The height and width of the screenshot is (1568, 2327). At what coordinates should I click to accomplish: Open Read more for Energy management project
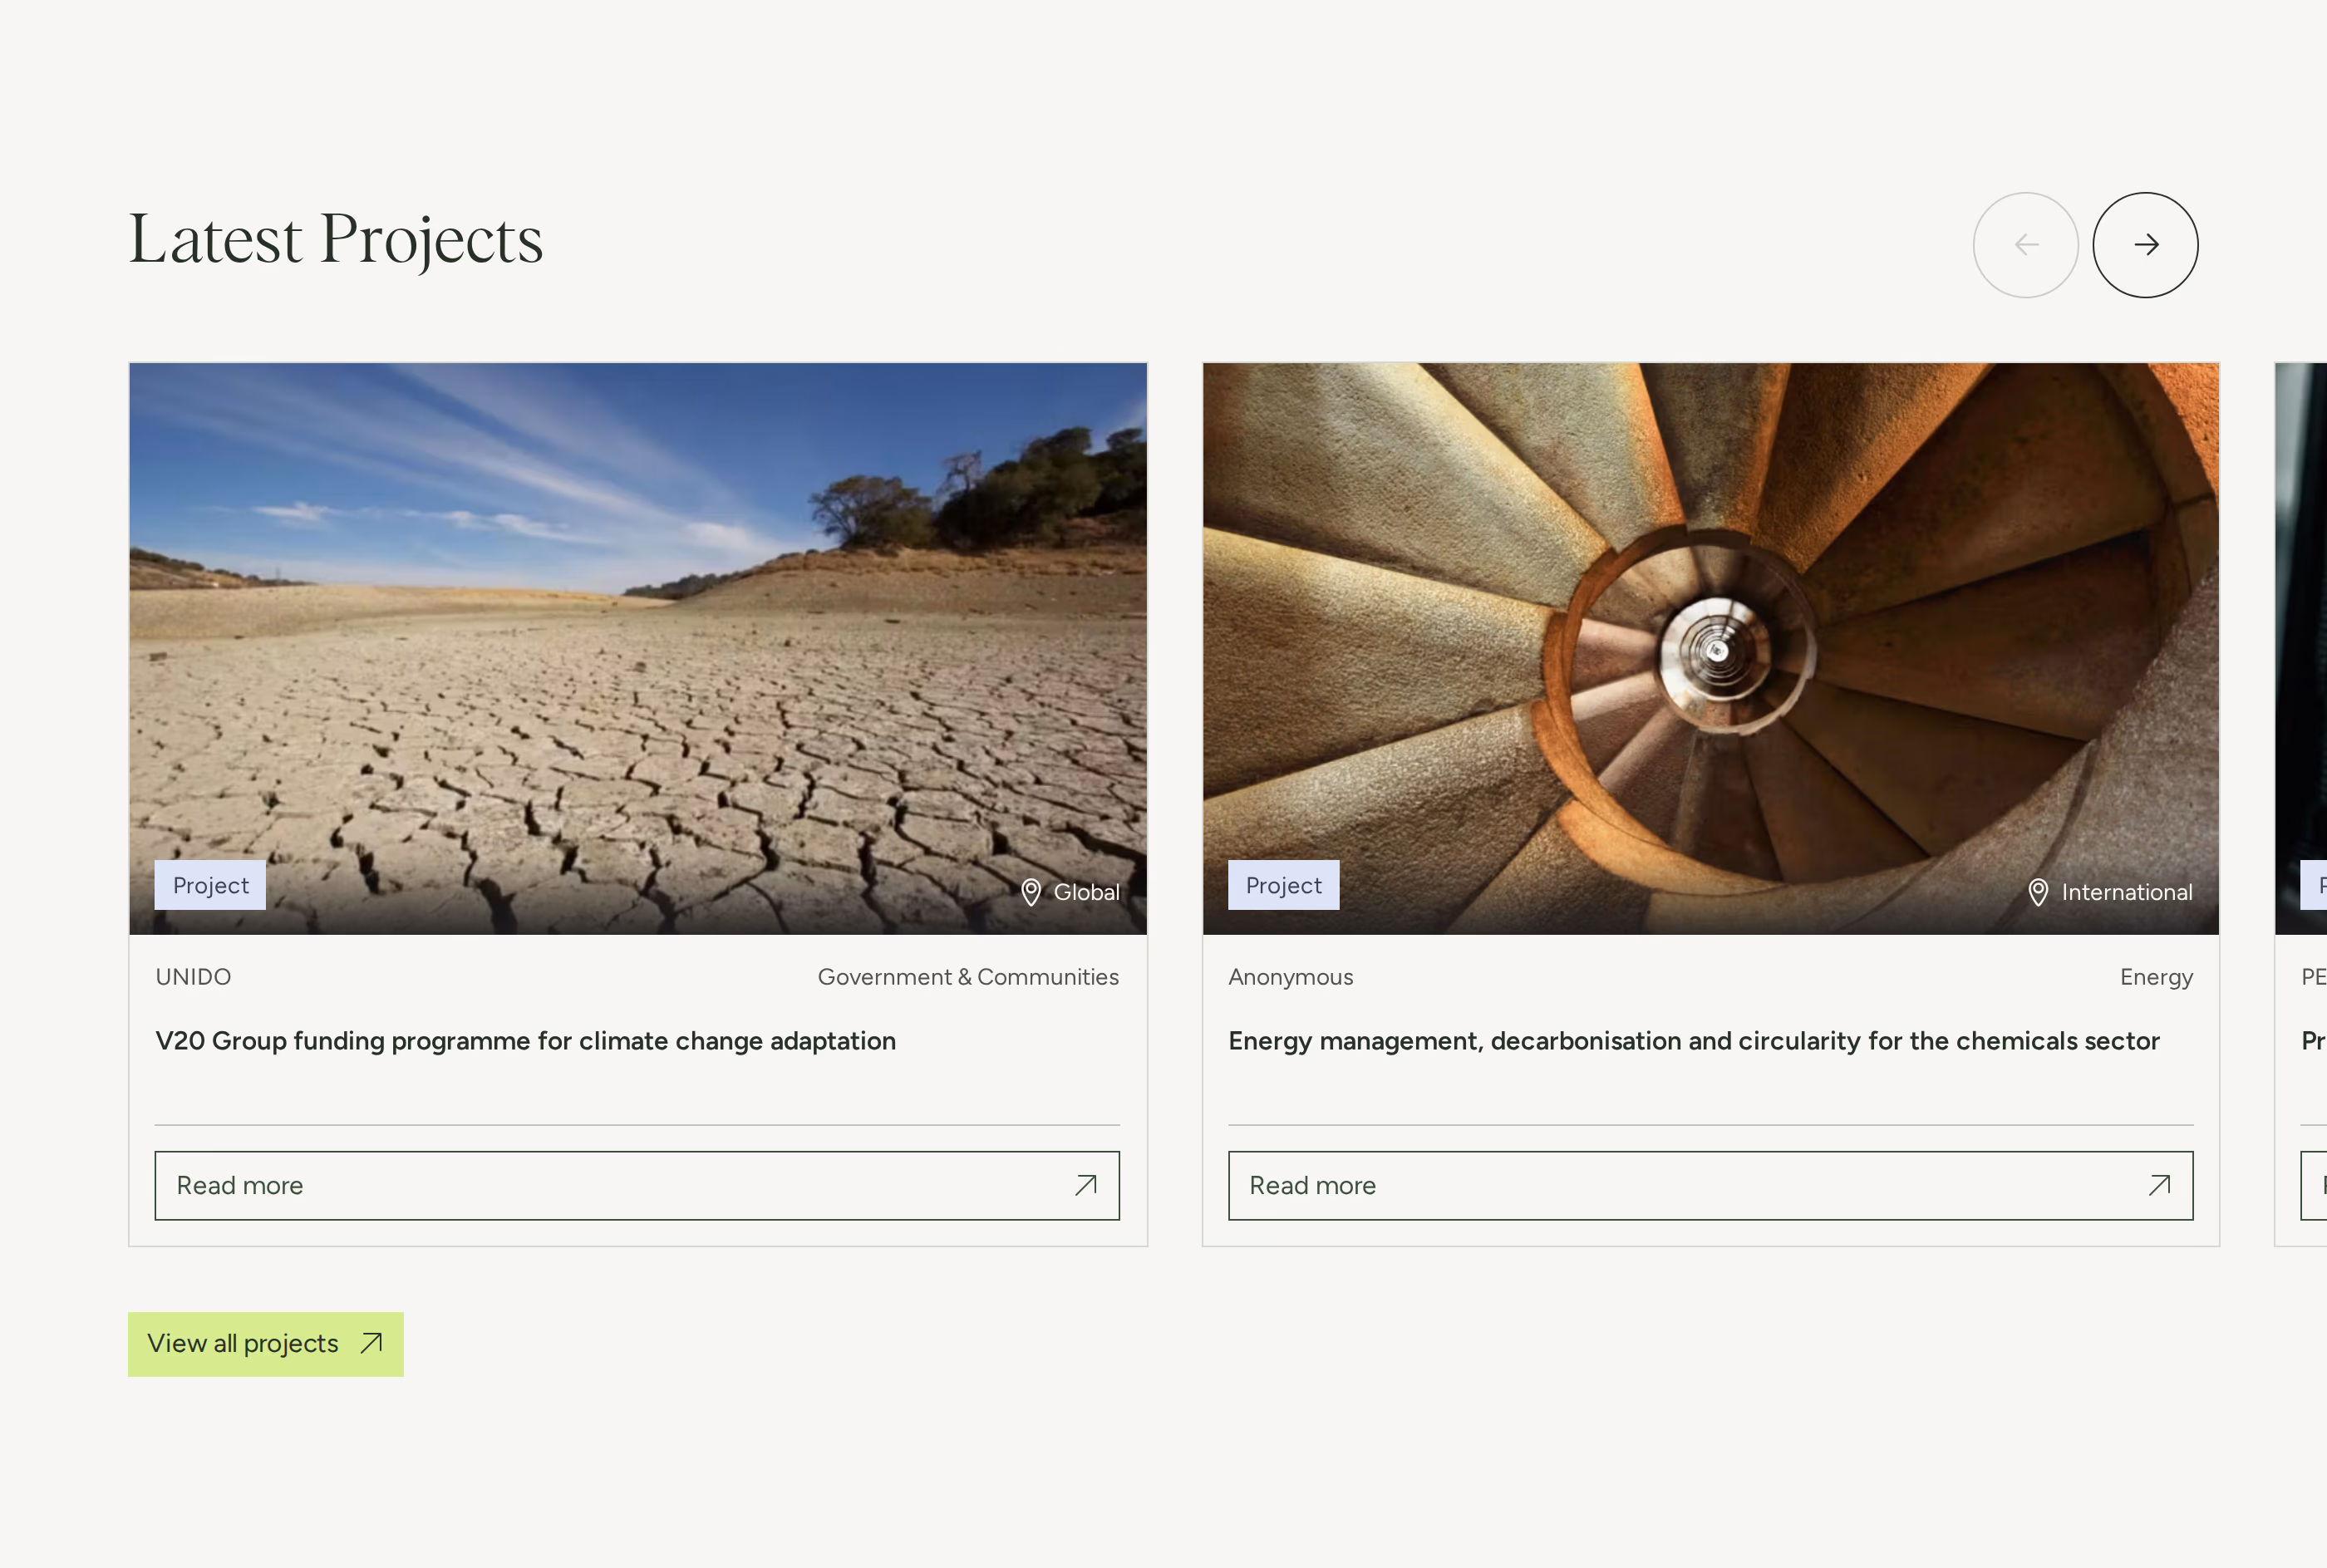pyautogui.click(x=1711, y=1185)
